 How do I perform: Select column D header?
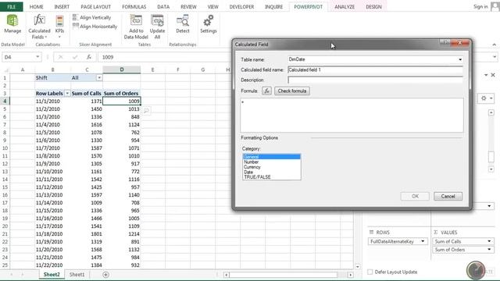pyautogui.click(x=122, y=69)
